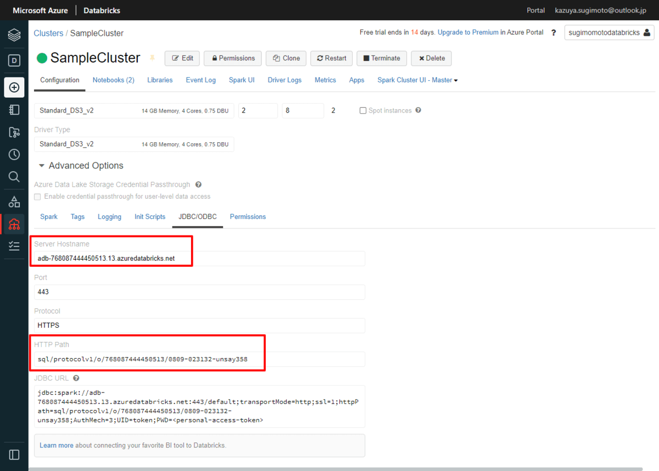659x471 pixels.
Task: Switch to the Apps tab
Action: [356, 80]
